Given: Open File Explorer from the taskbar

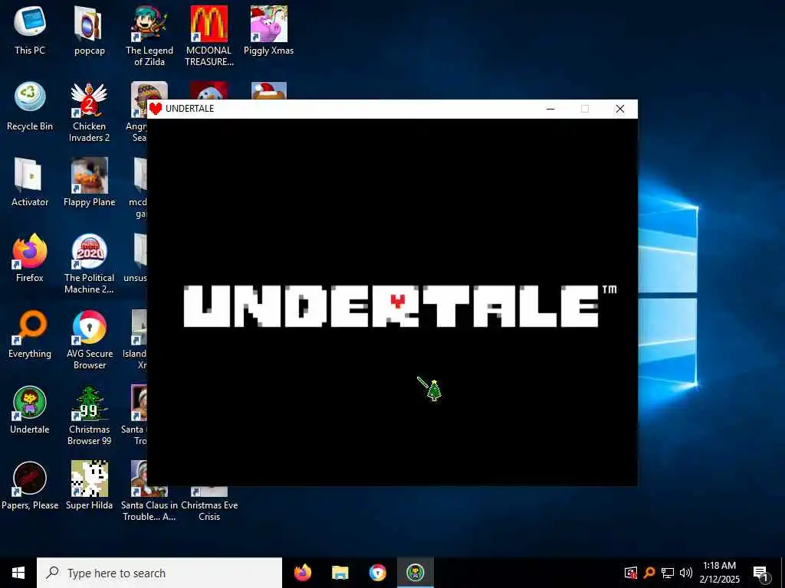Looking at the screenshot, I should tap(340, 573).
